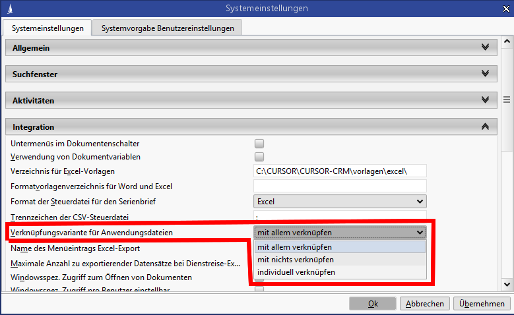Click the sailboat app icon in title bar

click(9, 9)
